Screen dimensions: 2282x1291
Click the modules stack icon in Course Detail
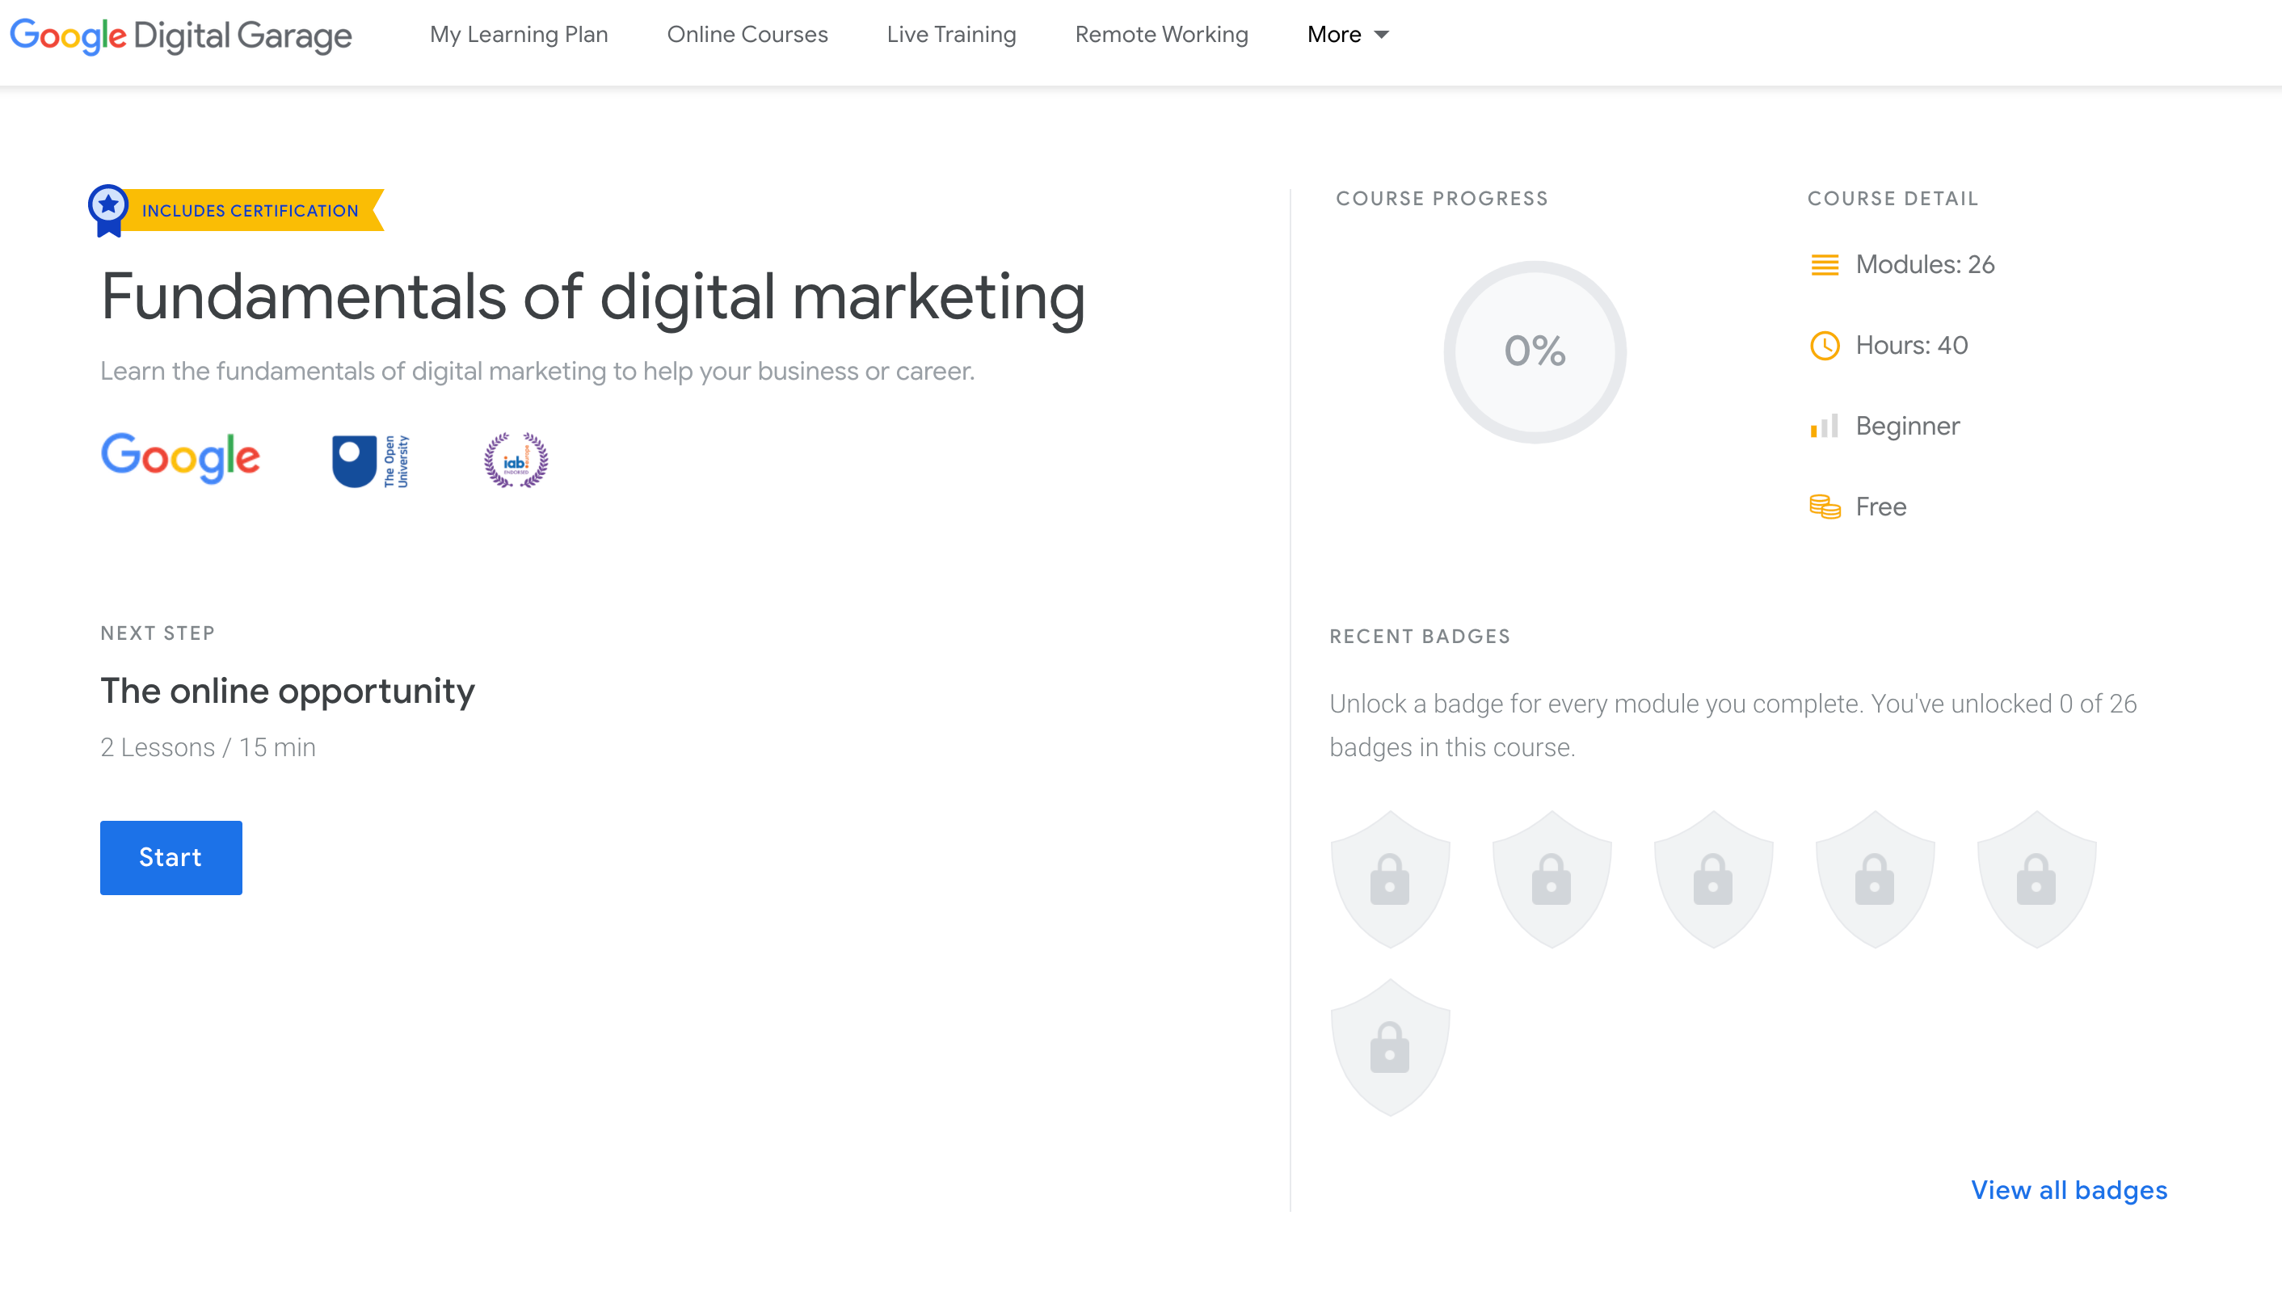point(1825,265)
